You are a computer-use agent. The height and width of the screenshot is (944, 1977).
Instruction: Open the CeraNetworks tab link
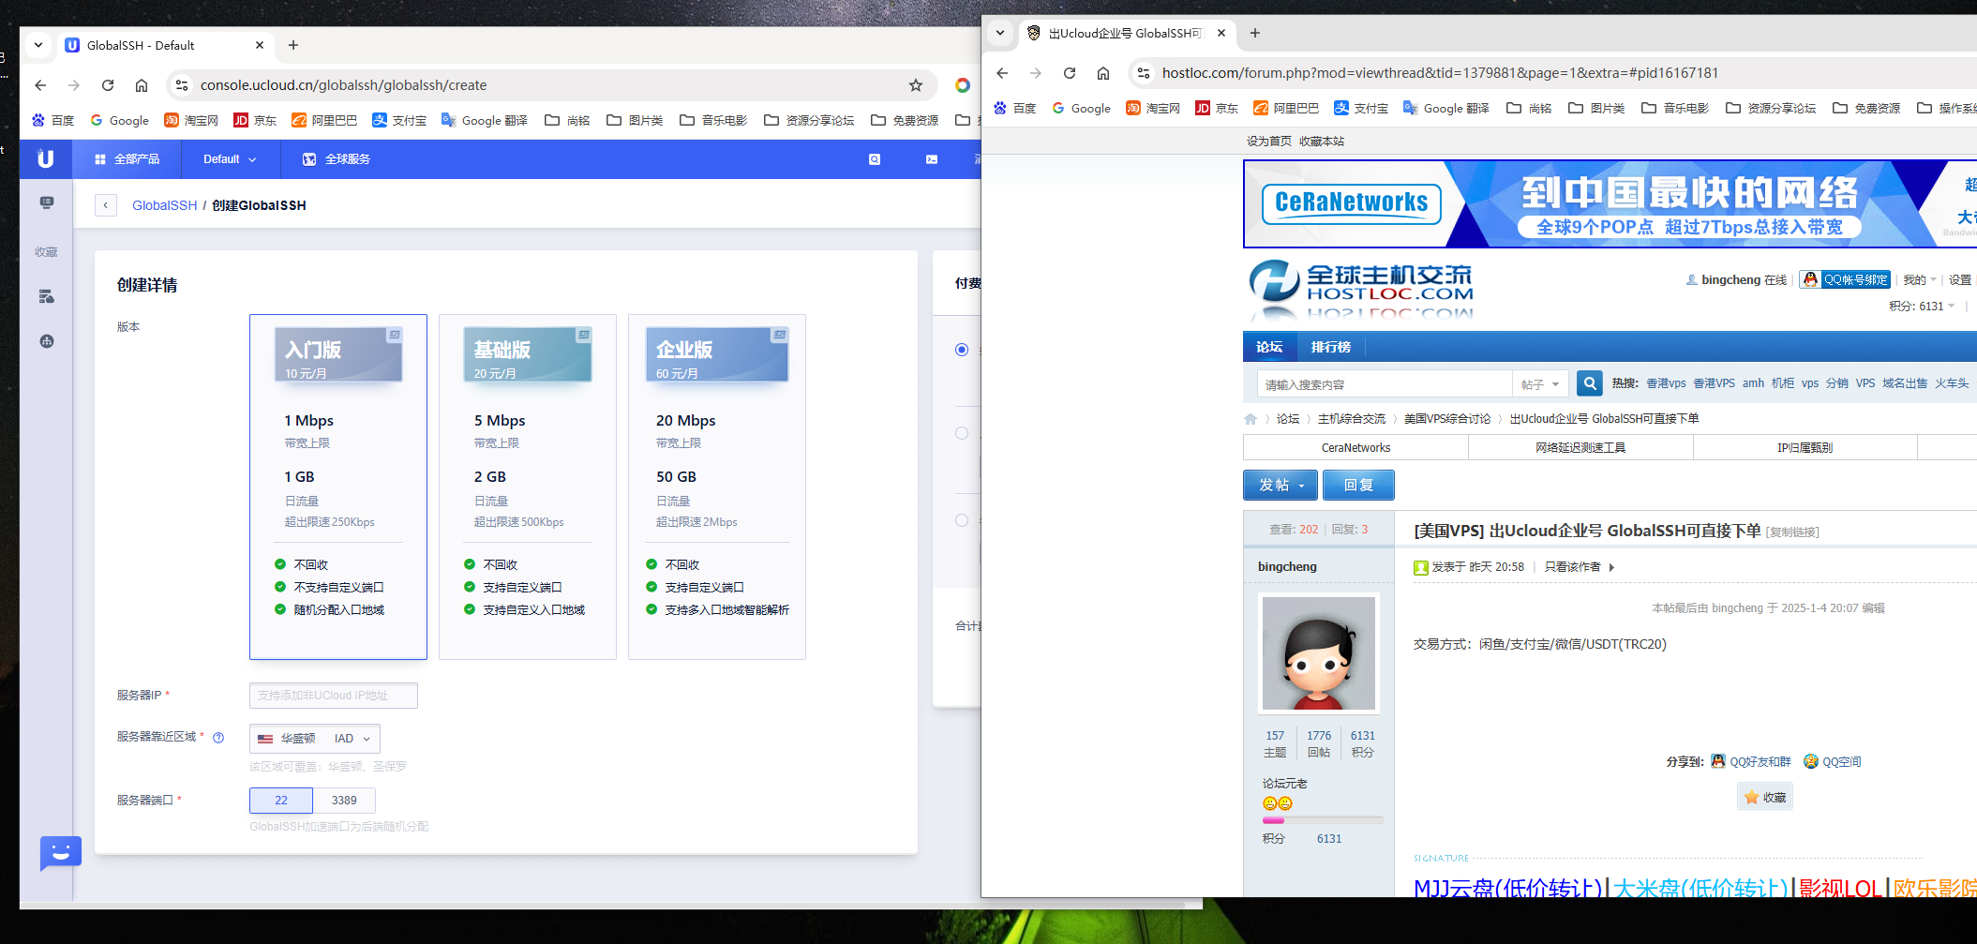[x=1355, y=448]
